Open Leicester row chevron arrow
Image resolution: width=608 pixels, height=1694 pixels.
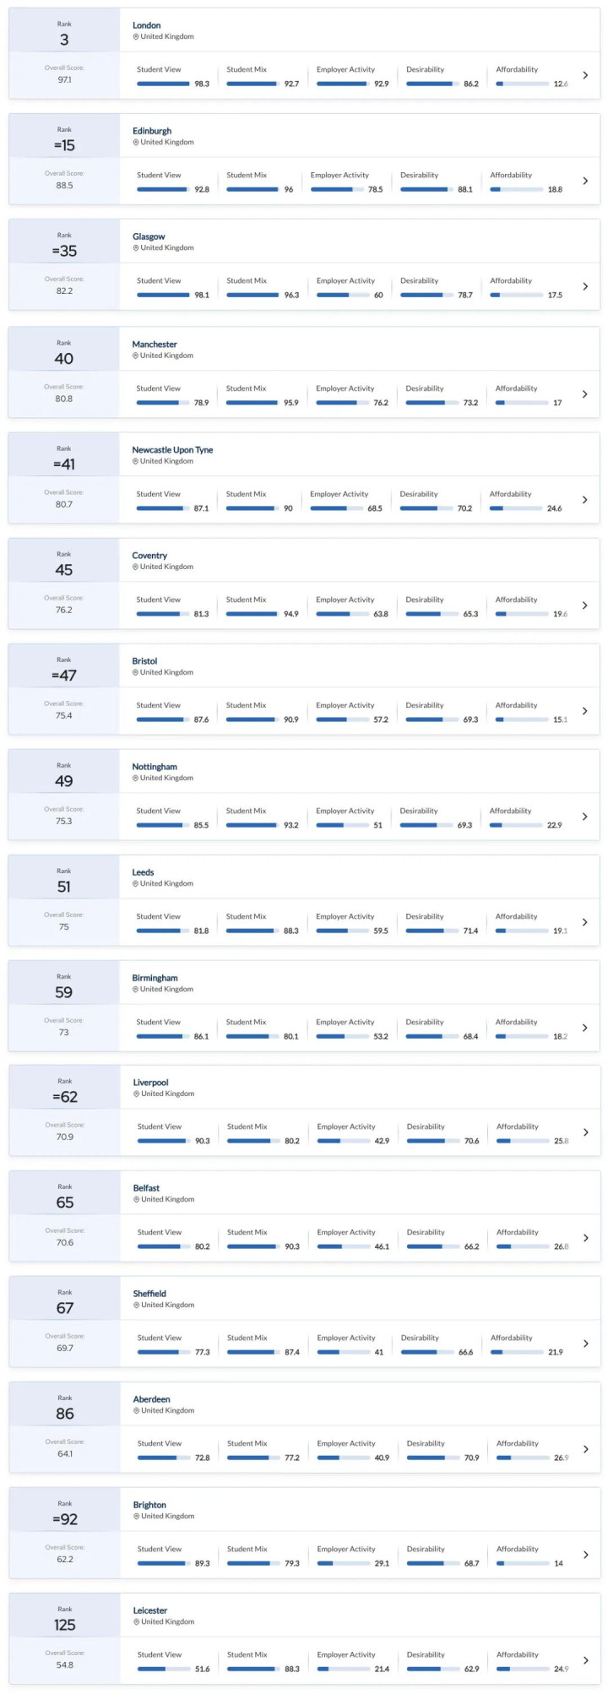point(586,1660)
